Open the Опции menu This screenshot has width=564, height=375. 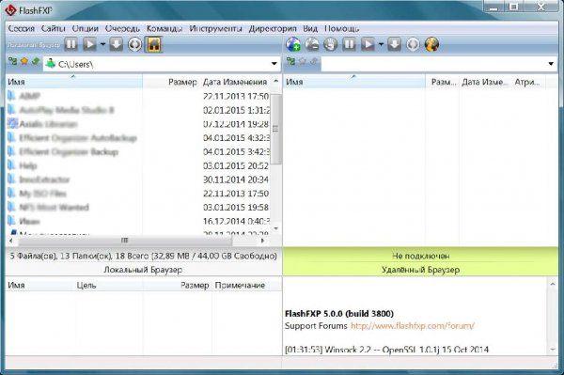pyautogui.click(x=86, y=28)
